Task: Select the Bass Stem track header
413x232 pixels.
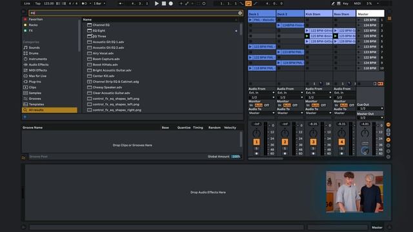Action: point(344,14)
